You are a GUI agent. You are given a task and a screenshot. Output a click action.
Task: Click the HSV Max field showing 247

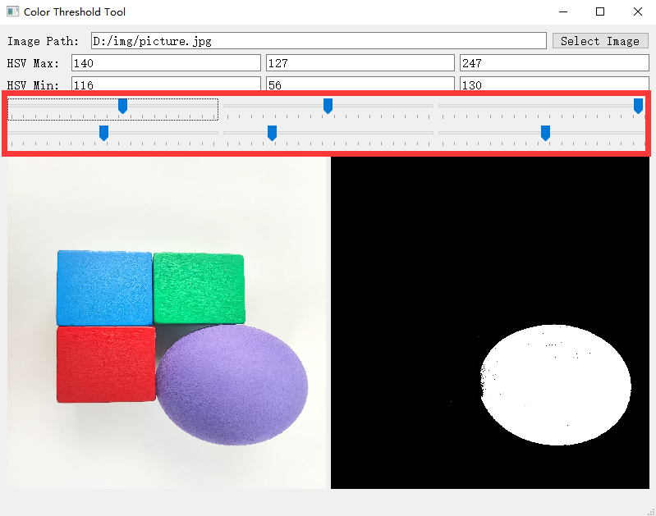click(x=554, y=63)
